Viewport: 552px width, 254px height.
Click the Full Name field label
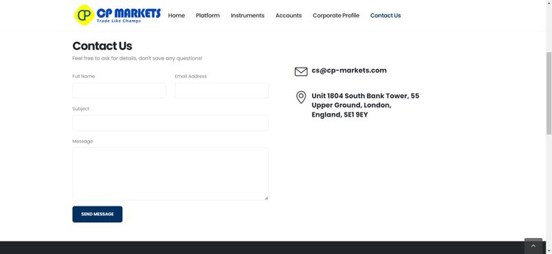click(83, 76)
